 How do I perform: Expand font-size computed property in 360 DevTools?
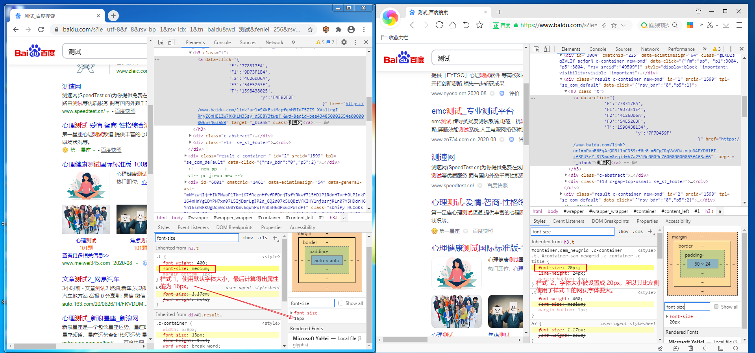coord(667,316)
